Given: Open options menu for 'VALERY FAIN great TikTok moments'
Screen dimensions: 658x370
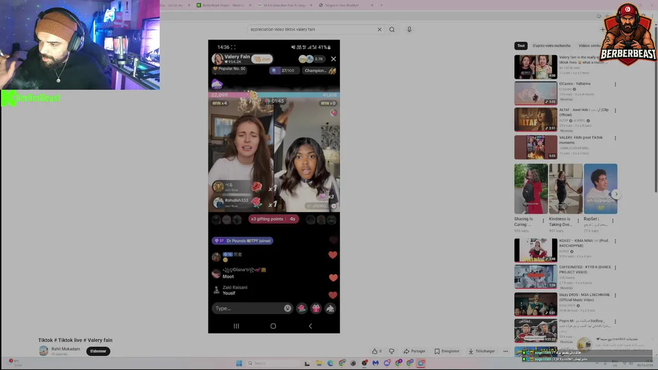Looking at the screenshot, I should (x=615, y=138).
